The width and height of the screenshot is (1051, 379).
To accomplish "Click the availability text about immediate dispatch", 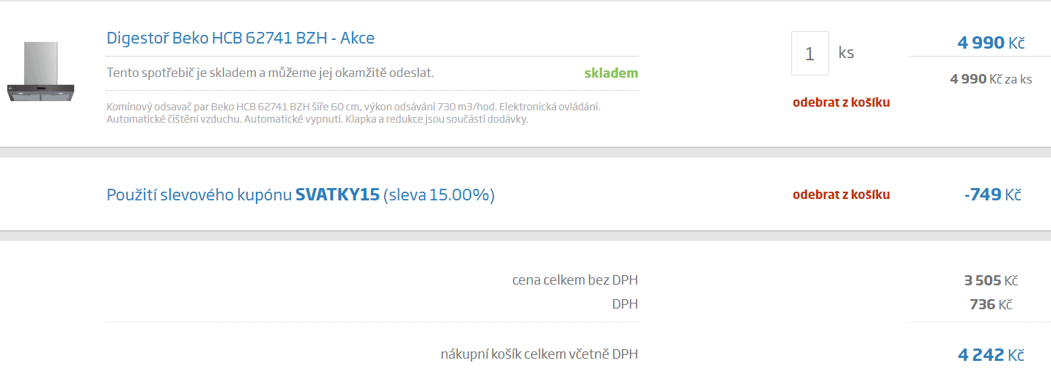I will (x=270, y=73).
